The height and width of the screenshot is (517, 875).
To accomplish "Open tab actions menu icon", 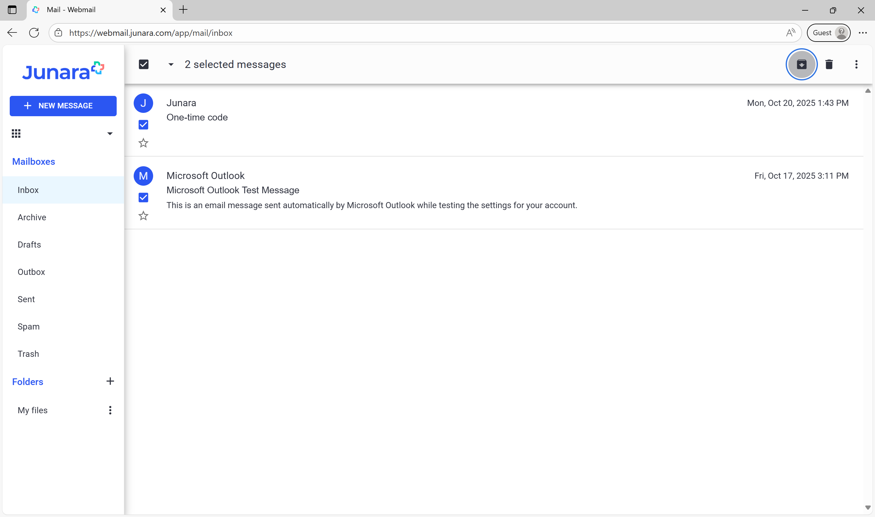I will pos(12,10).
